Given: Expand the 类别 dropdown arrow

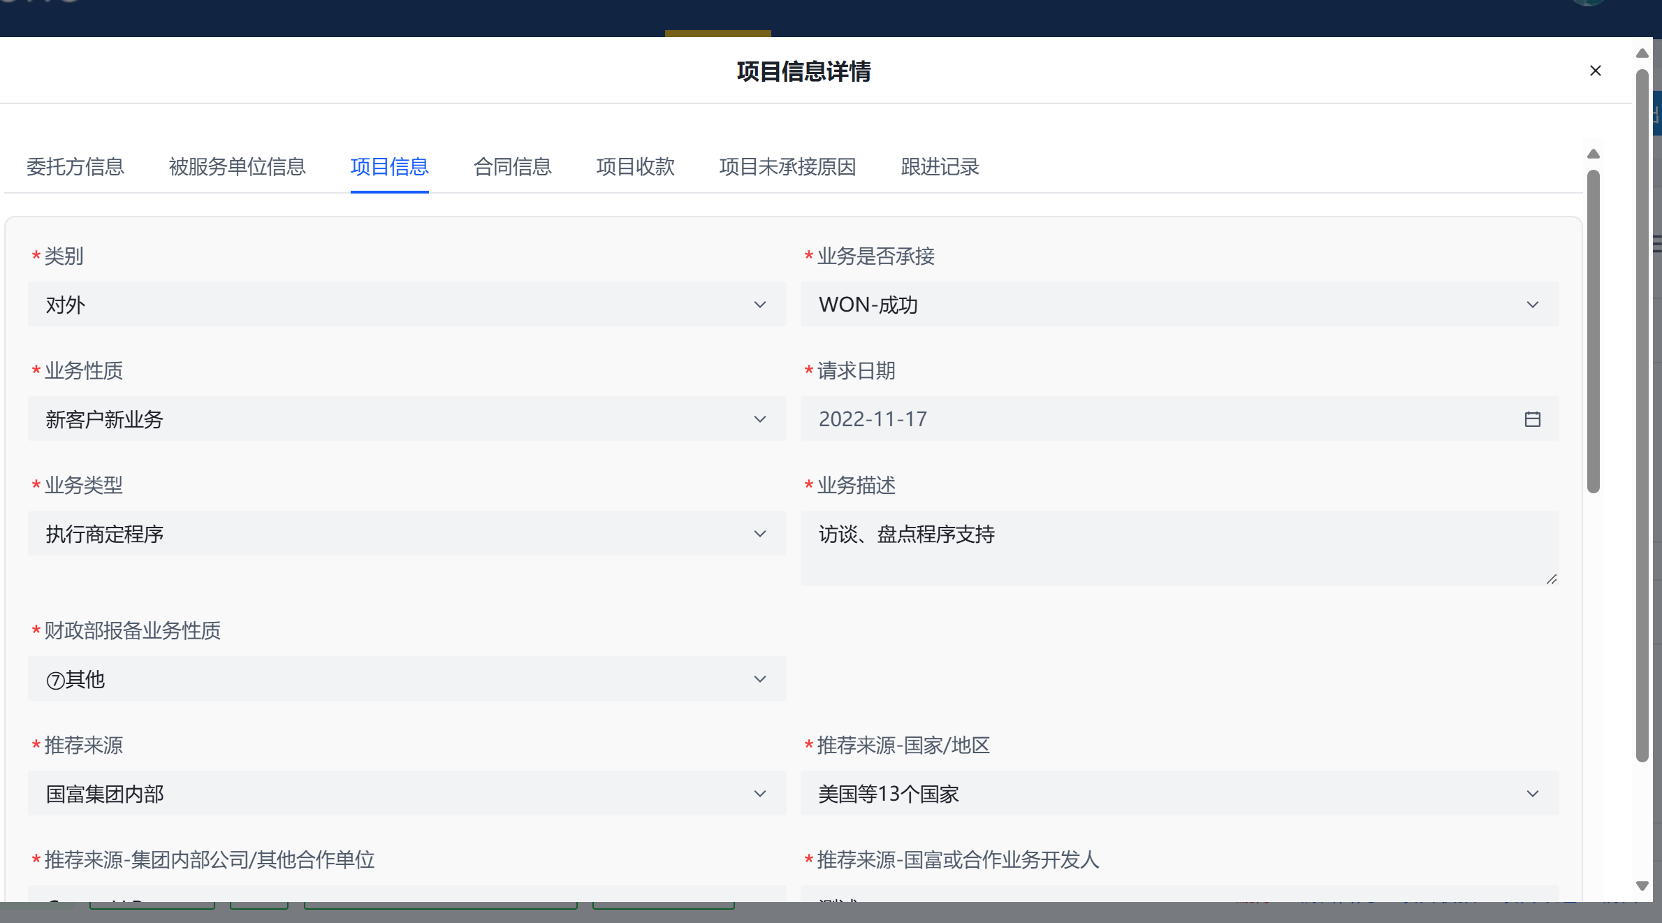Looking at the screenshot, I should coord(760,305).
